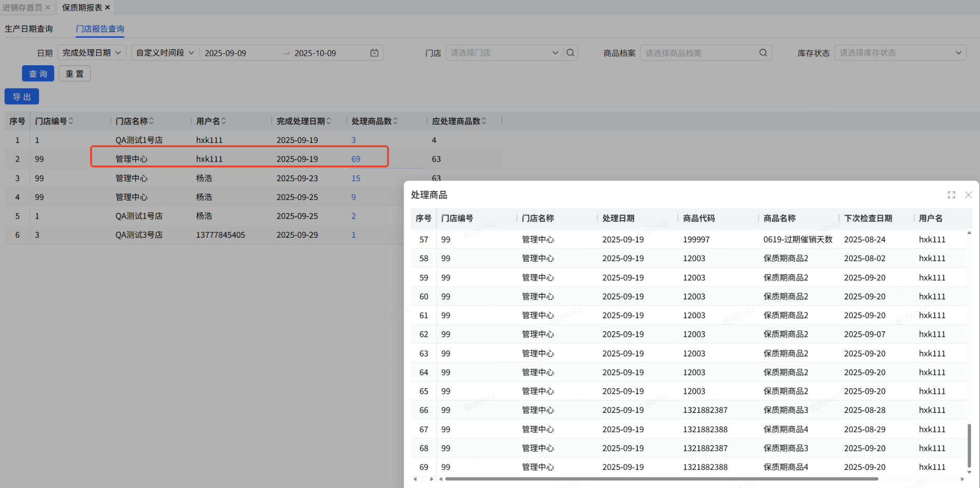Viewport: 980px width, 488px height.
Task: Close the 保质期报表 tab
Action: coord(108,7)
